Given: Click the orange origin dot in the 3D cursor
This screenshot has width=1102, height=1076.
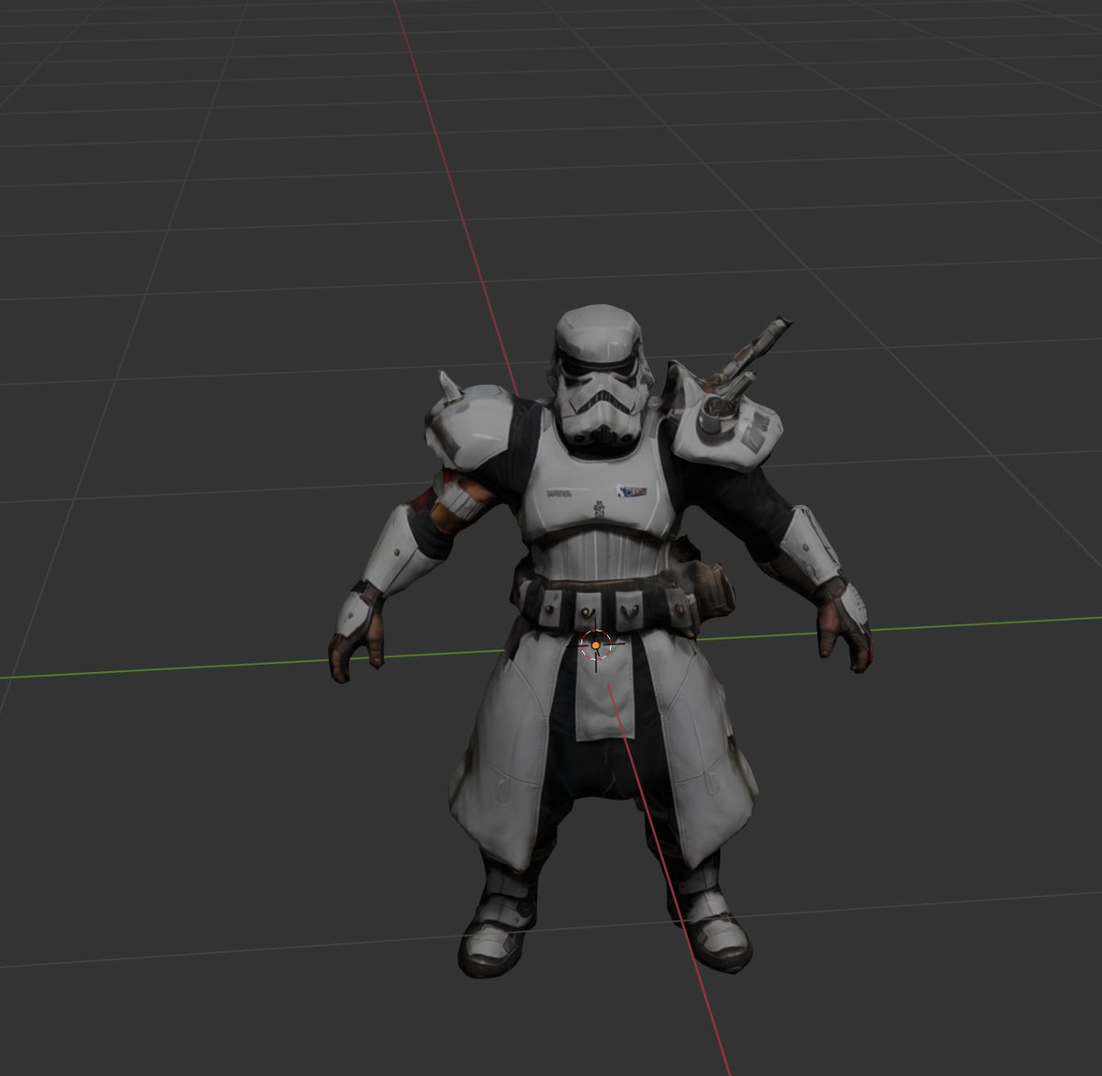Looking at the screenshot, I should click(596, 646).
